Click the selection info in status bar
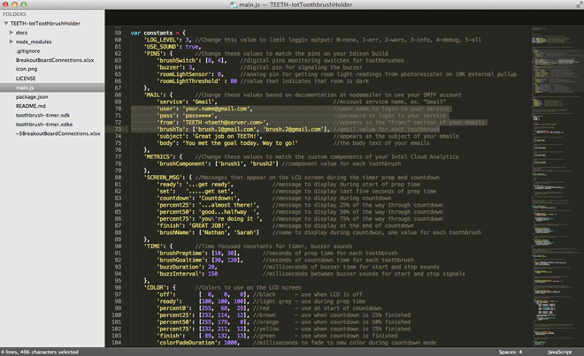The width and height of the screenshot is (584, 356). point(40,352)
